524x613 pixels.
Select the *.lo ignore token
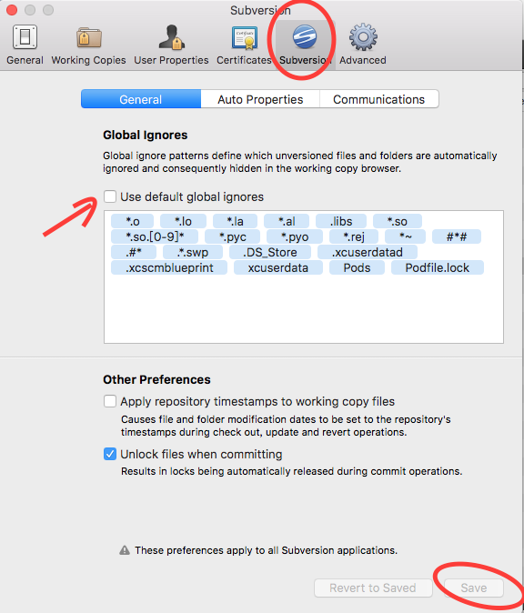(x=183, y=221)
